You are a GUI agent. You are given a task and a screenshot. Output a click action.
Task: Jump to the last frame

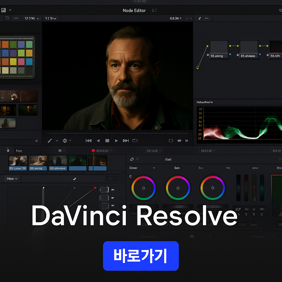[126, 141]
